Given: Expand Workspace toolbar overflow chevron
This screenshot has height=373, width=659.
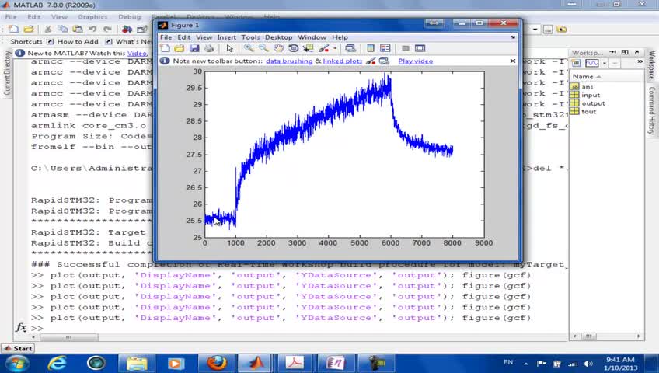Looking at the screenshot, I should [640, 61].
